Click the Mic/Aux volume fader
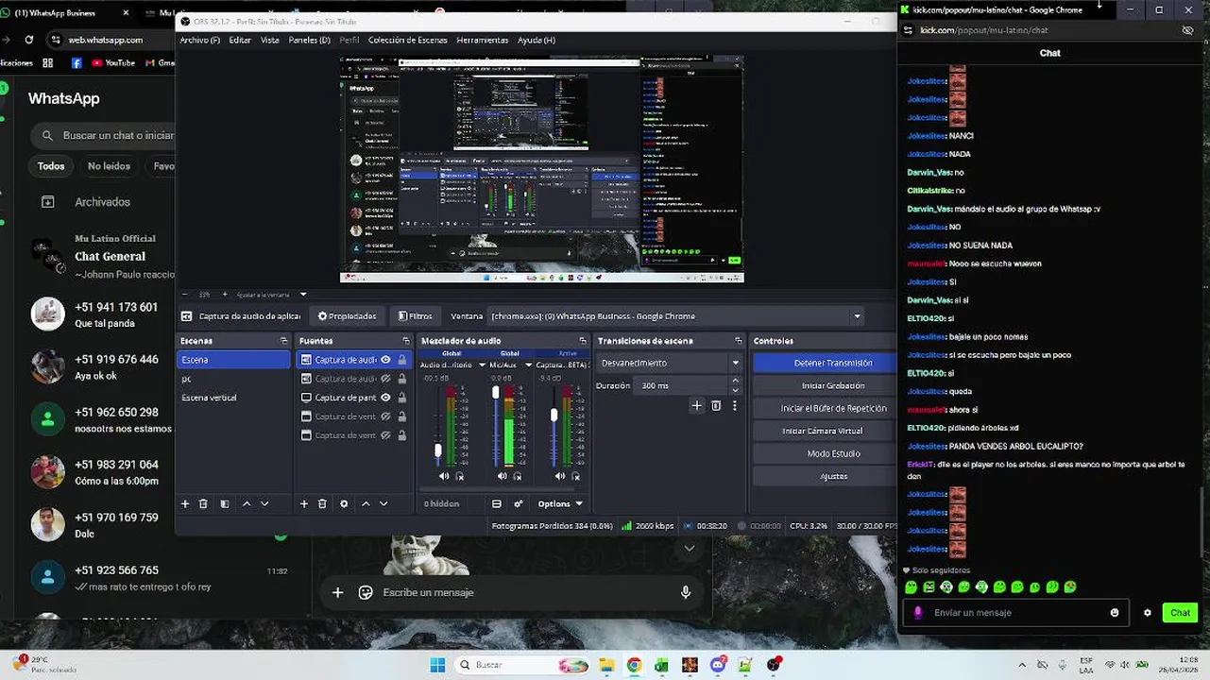Viewport: 1210px width, 680px height. (x=496, y=392)
